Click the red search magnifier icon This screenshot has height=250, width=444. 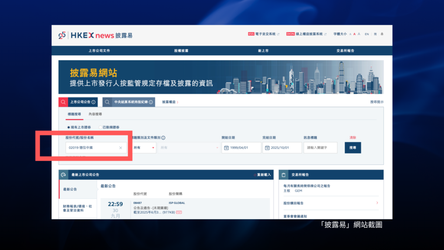point(63,102)
